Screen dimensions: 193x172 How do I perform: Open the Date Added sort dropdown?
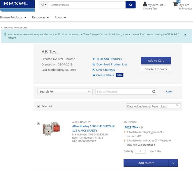(153, 106)
